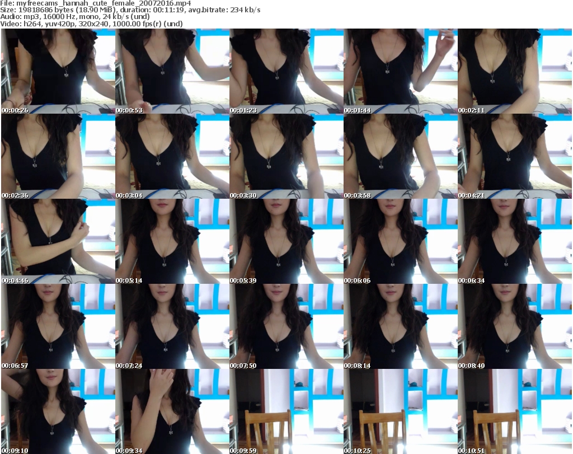Select the thumbnail stamped 00:01:23
This screenshot has width=573, height=454.
tap(286, 71)
